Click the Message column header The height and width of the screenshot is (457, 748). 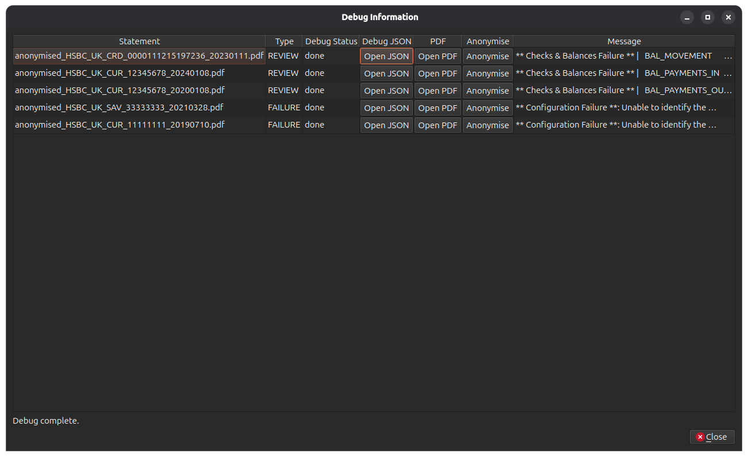point(624,41)
